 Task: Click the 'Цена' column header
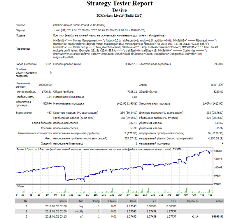click(127, 201)
